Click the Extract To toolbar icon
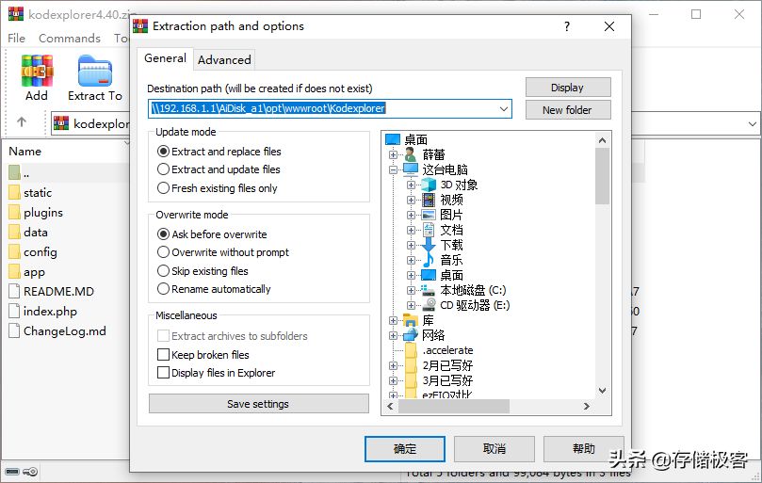The image size is (762, 483). [x=95, y=71]
